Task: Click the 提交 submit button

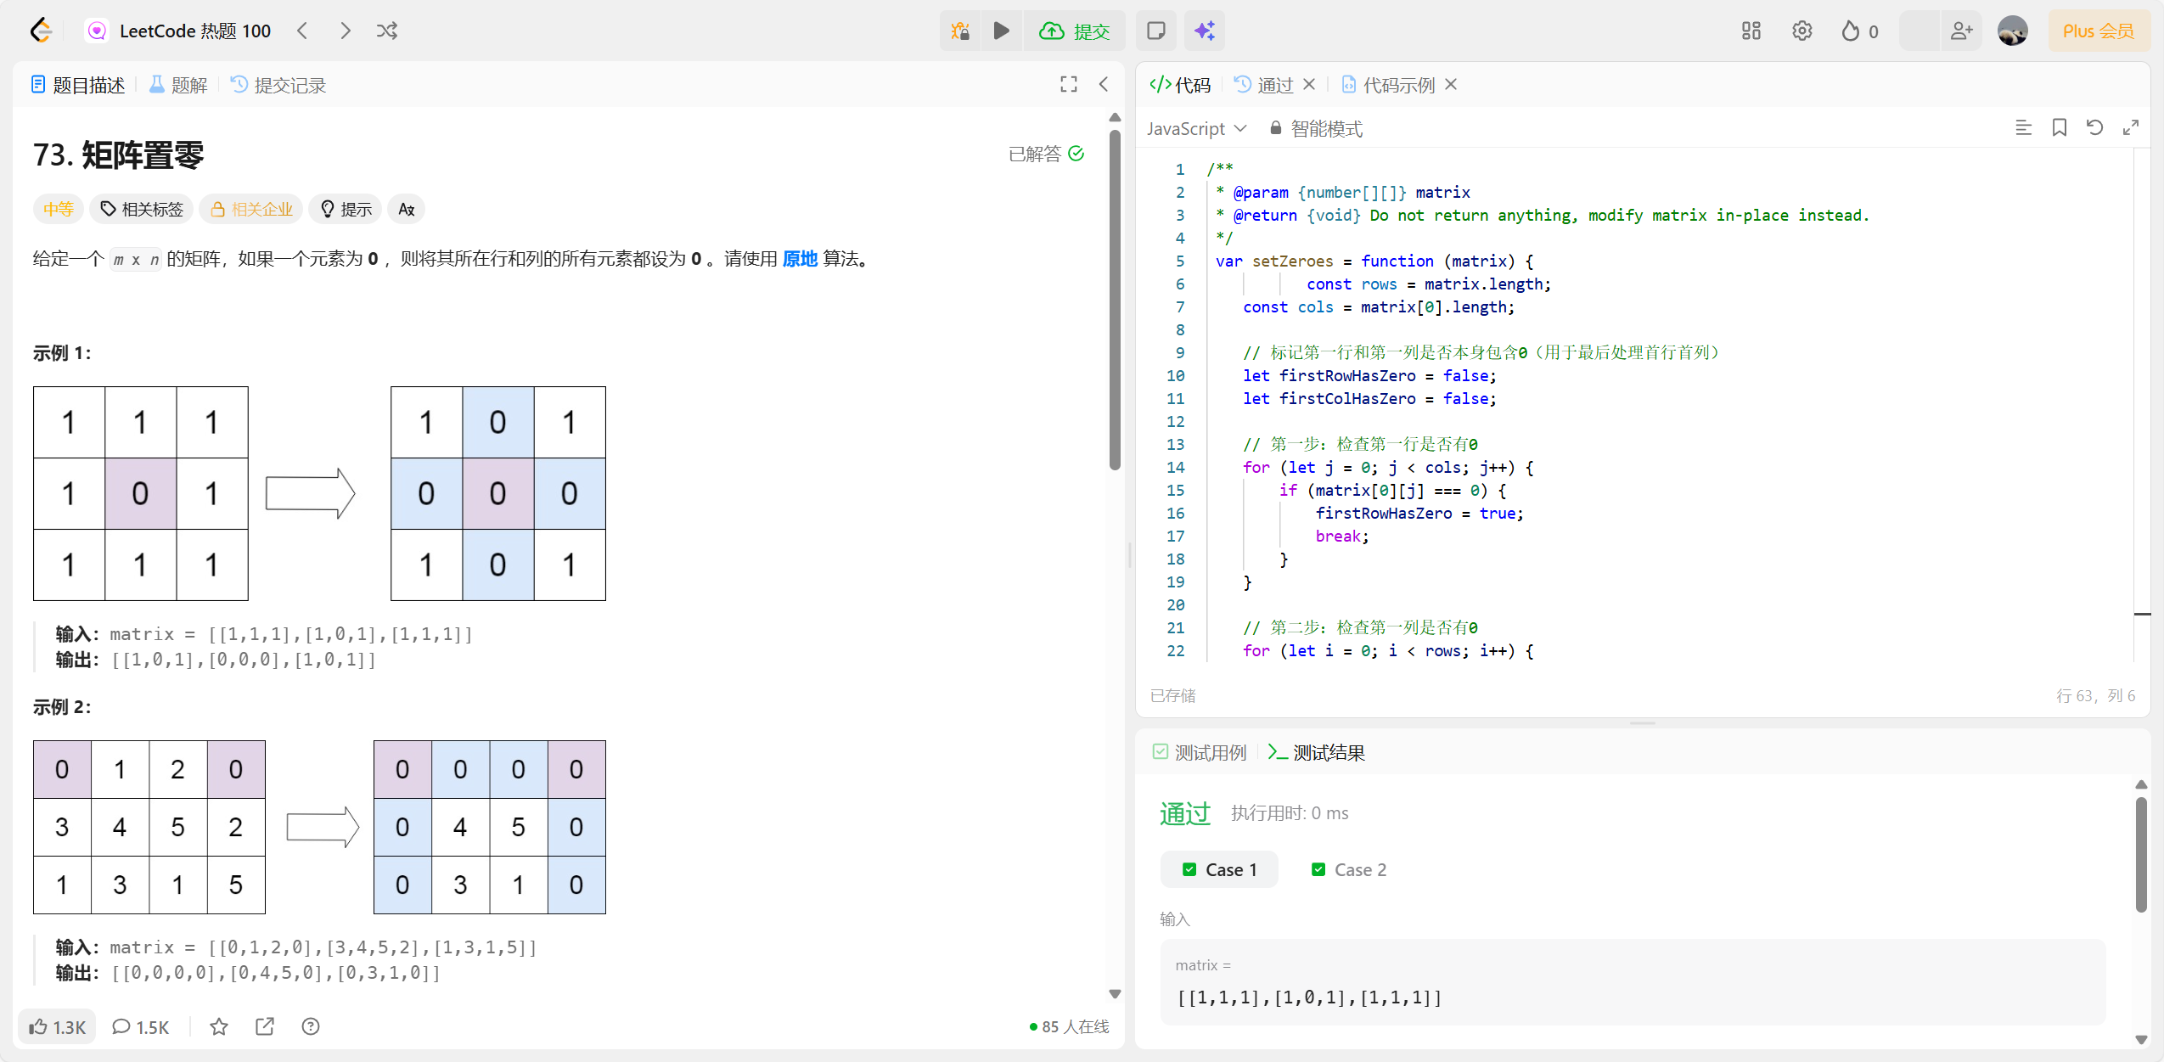Action: [x=1075, y=31]
